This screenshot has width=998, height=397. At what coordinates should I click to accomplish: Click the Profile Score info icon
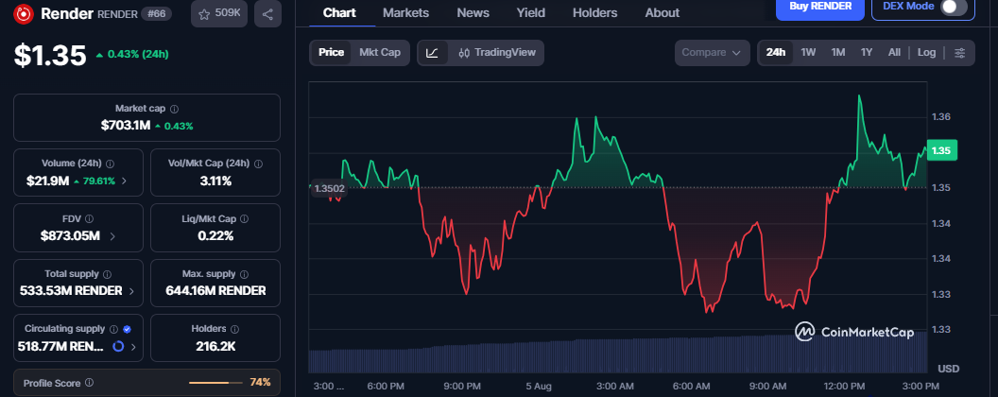point(89,383)
